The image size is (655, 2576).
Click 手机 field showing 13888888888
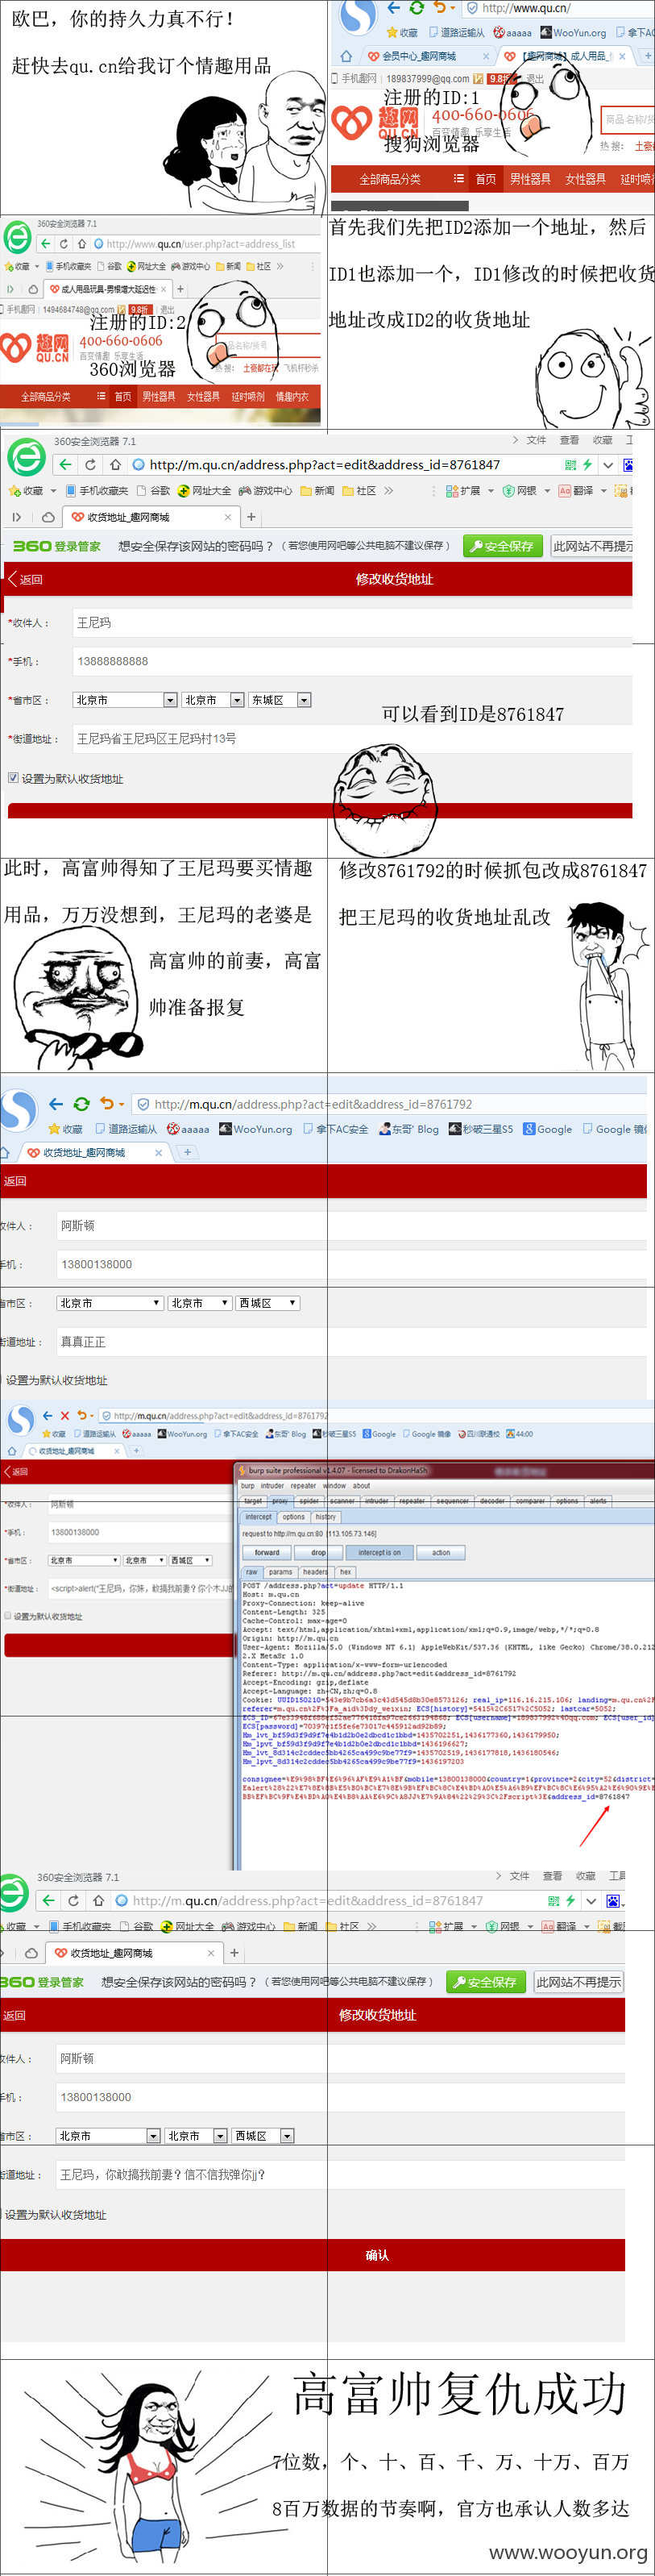tap(351, 661)
